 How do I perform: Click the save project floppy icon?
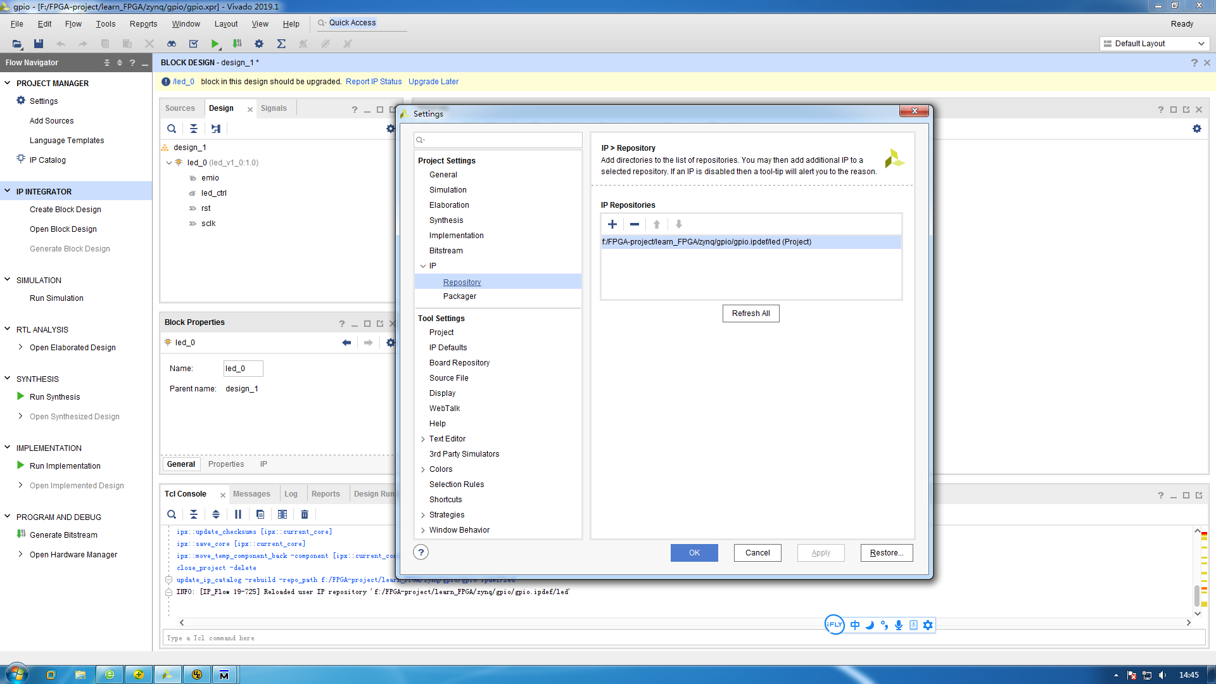point(39,44)
